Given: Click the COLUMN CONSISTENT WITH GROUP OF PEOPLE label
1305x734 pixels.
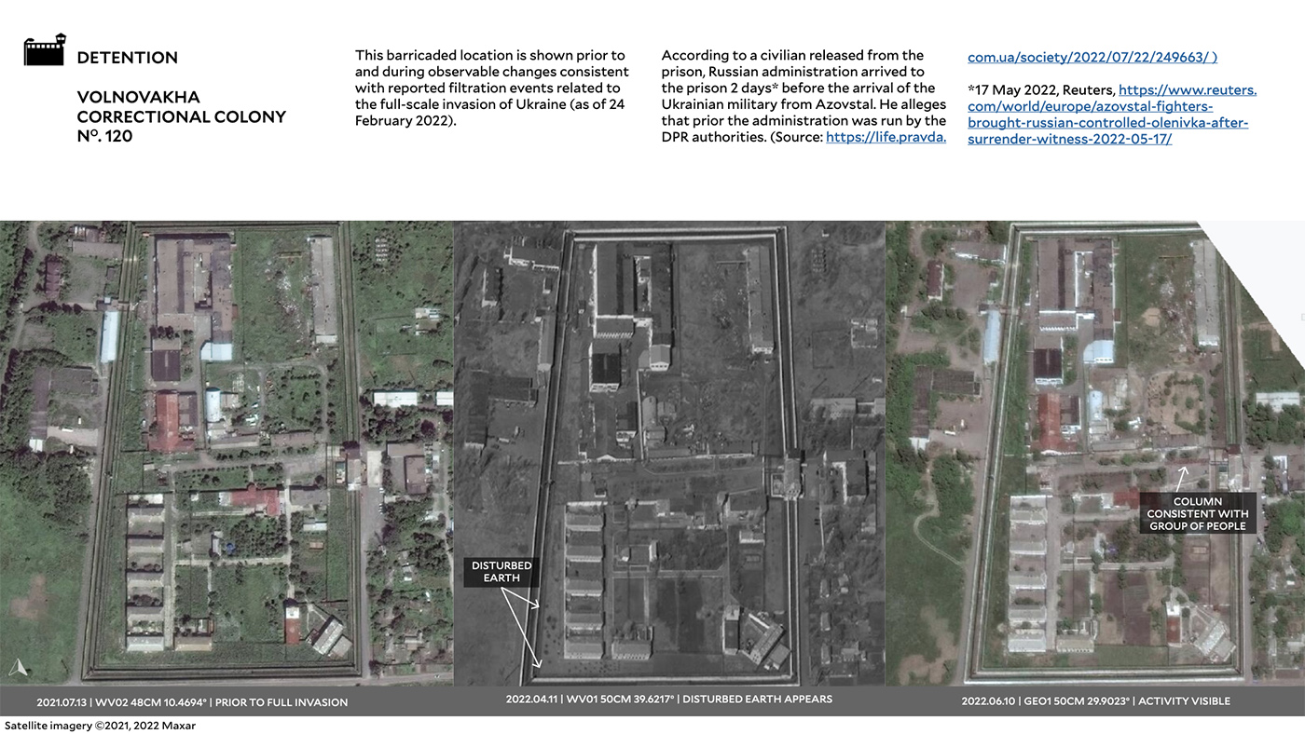Looking at the screenshot, I should 1198,514.
